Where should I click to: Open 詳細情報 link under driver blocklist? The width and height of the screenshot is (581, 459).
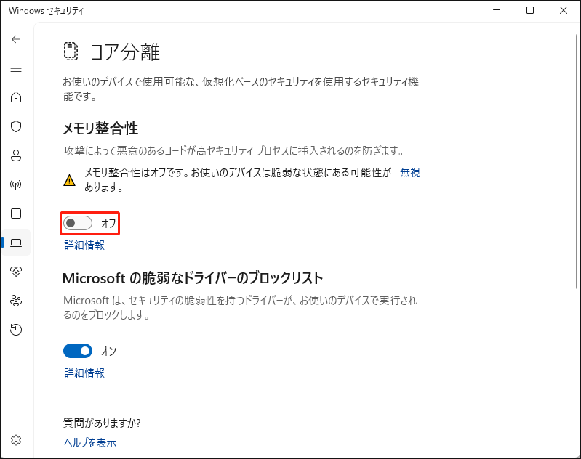[84, 373]
